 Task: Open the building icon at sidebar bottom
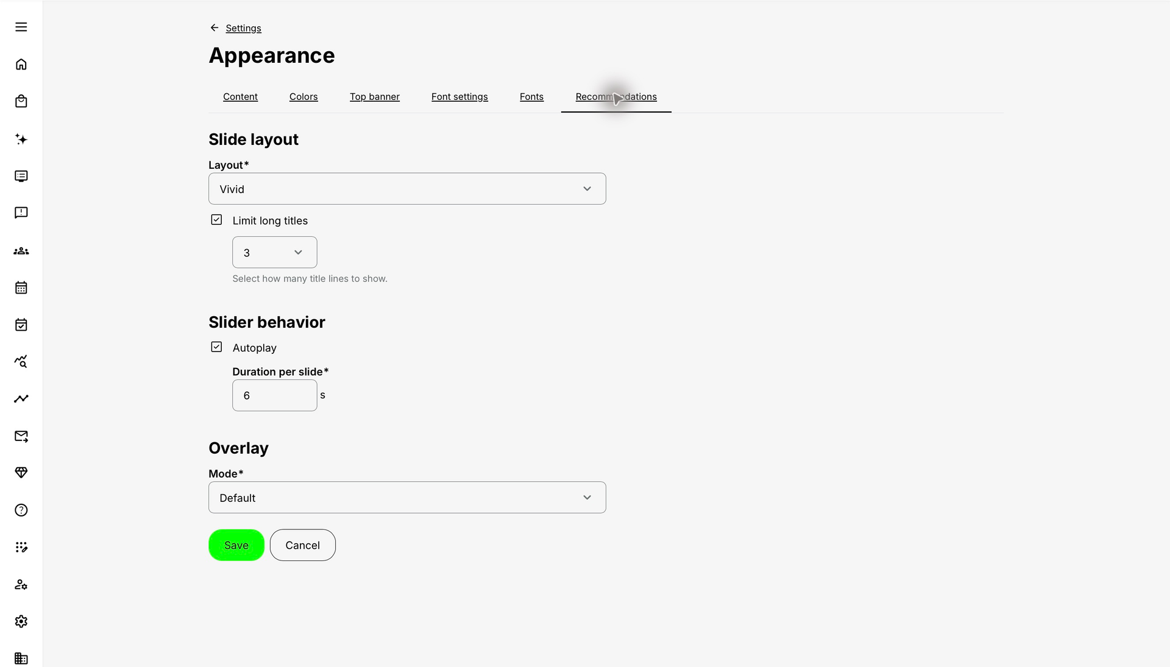coord(21,658)
